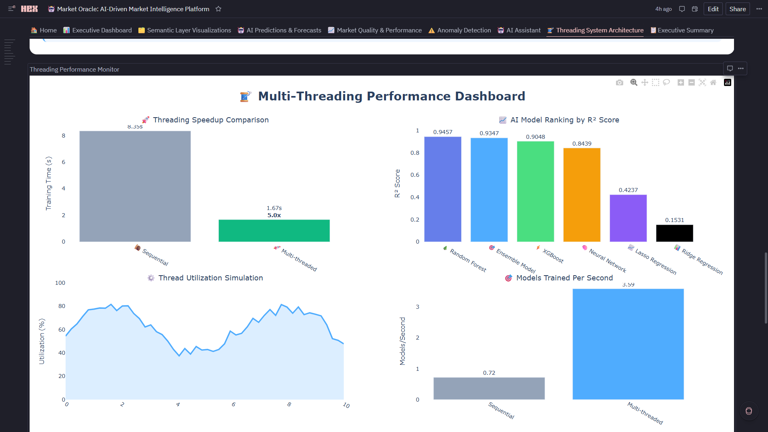Open the Plotly logo link
The height and width of the screenshot is (432, 768).
point(728,82)
